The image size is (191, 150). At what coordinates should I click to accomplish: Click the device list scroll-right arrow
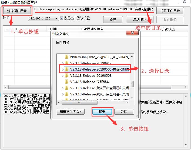pyautogui.click(x=185, y=87)
